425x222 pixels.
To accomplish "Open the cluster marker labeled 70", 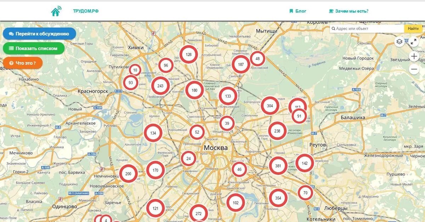I will [x=305, y=193].
